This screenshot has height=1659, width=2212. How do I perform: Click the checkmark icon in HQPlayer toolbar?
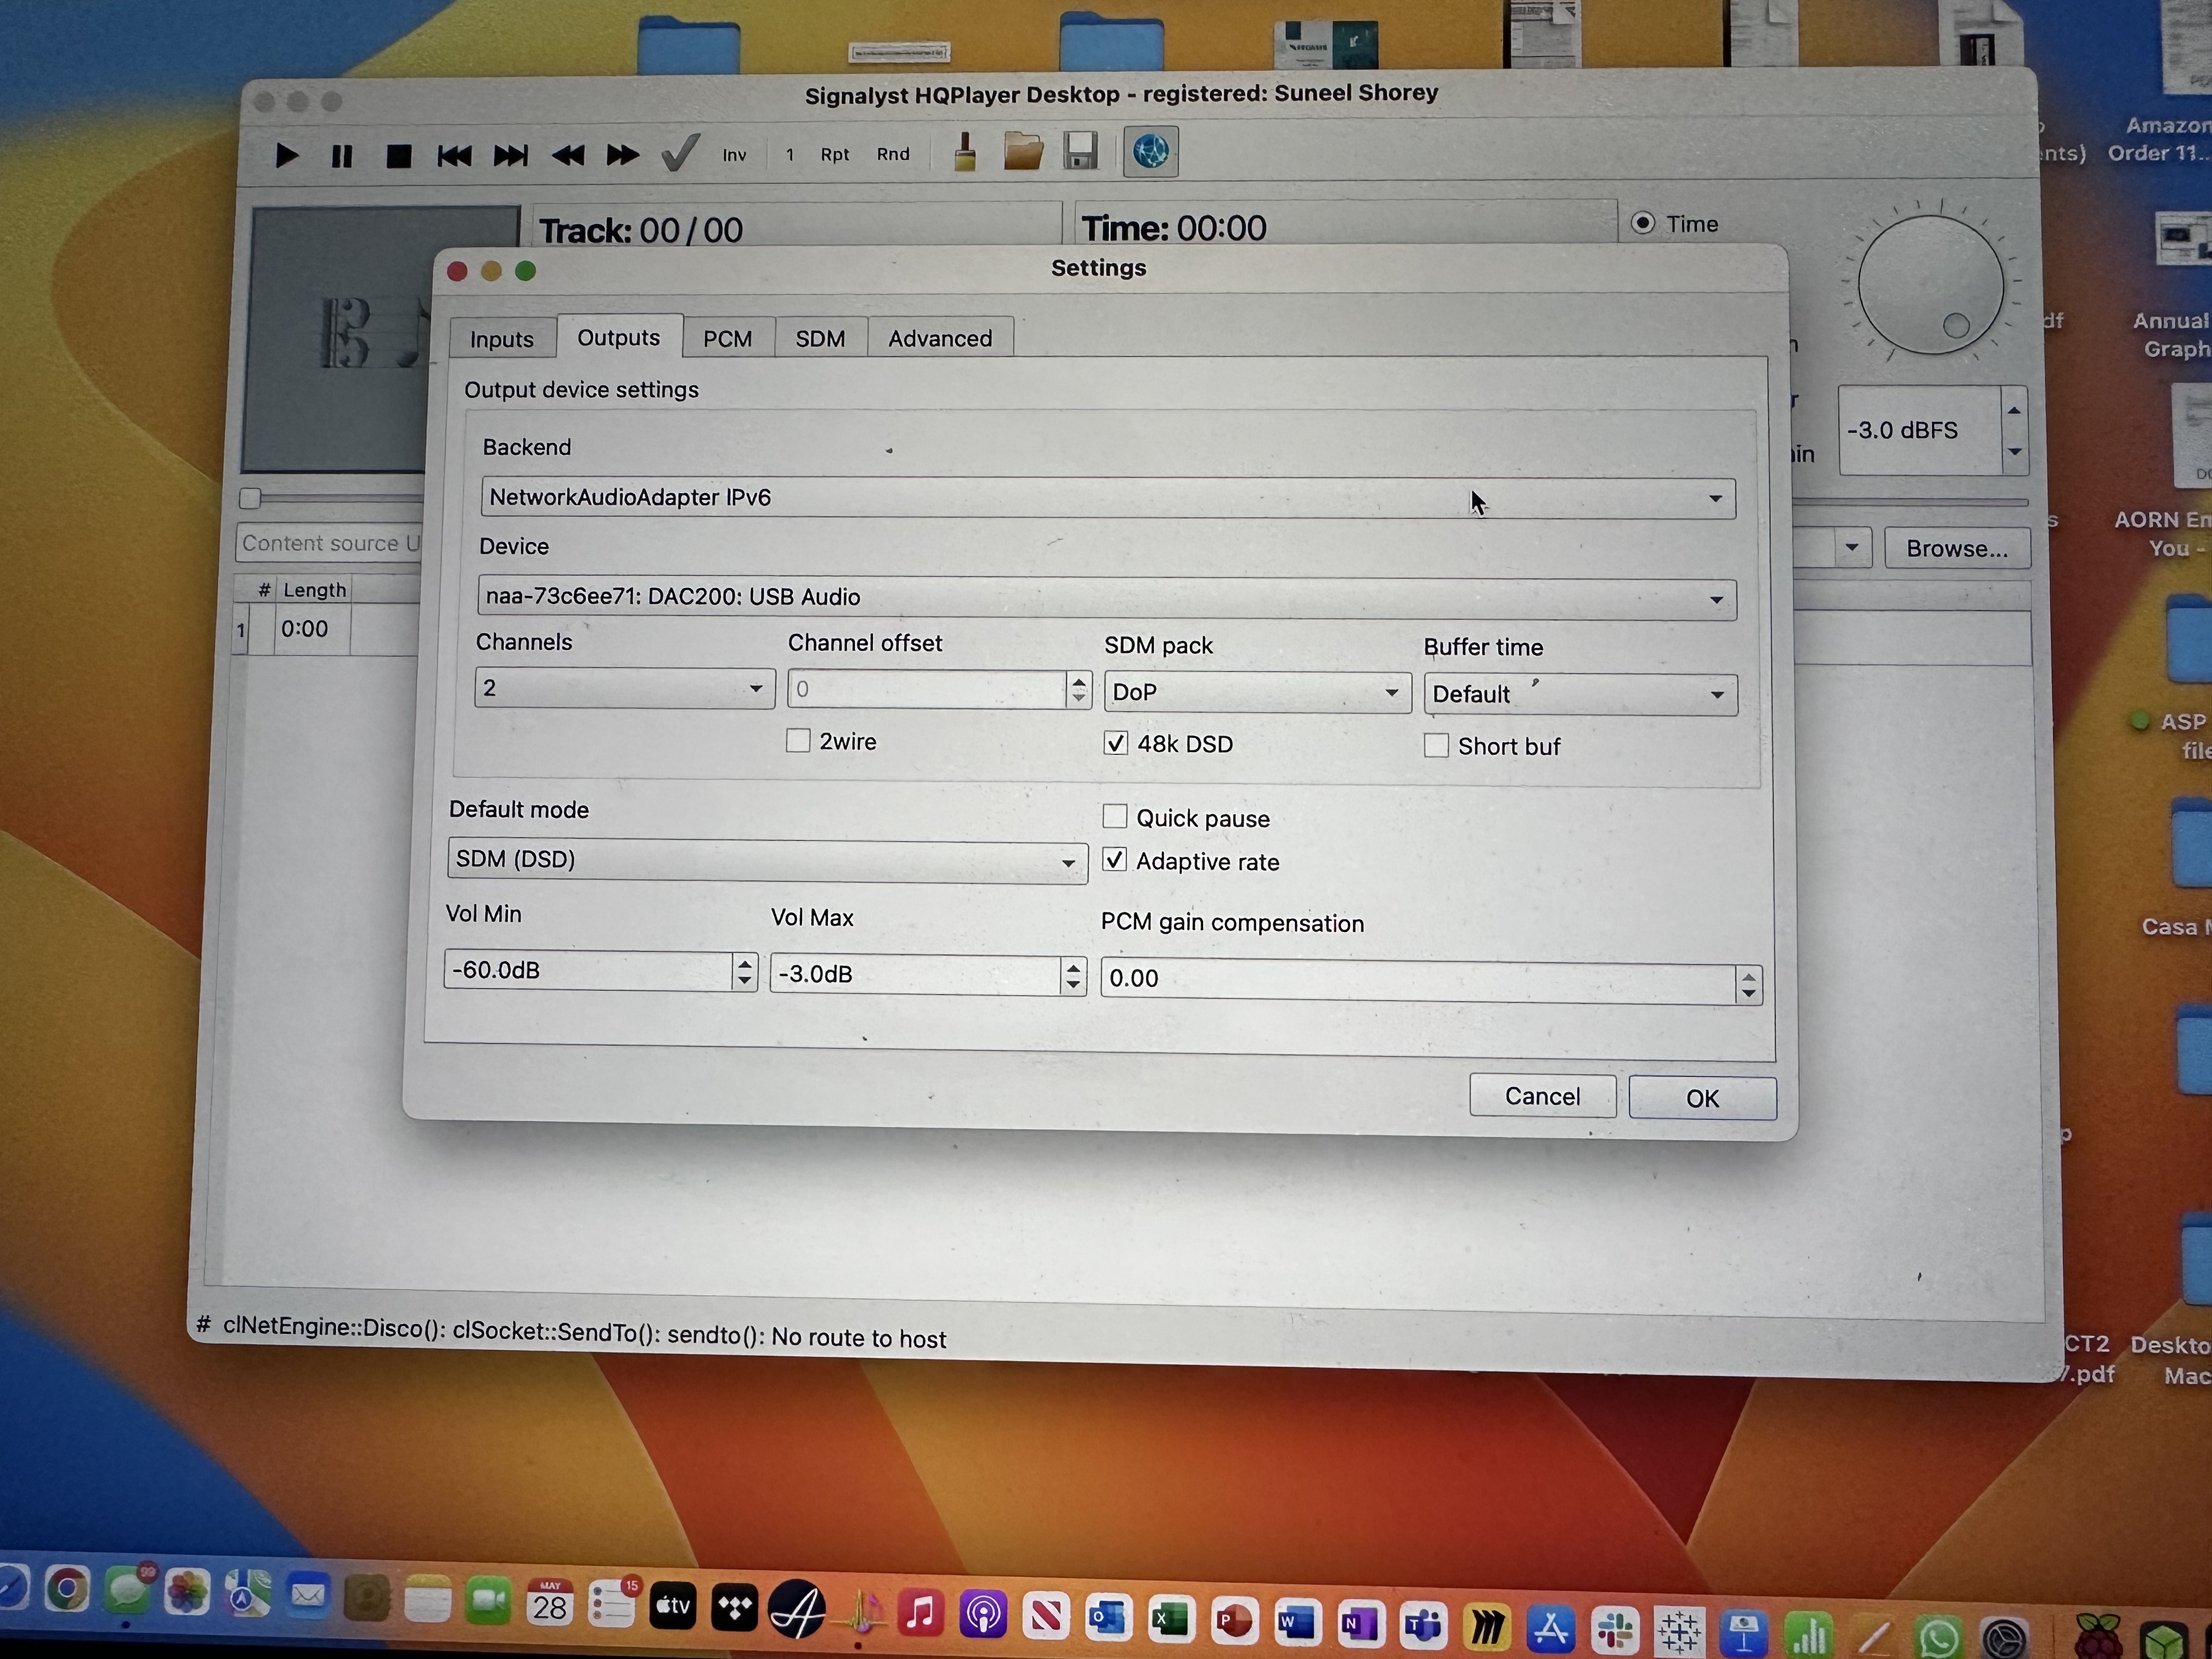pos(680,153)
